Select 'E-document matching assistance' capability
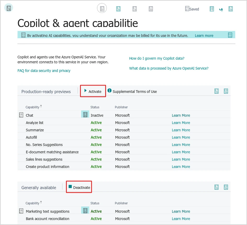 [x=52, y=152]
